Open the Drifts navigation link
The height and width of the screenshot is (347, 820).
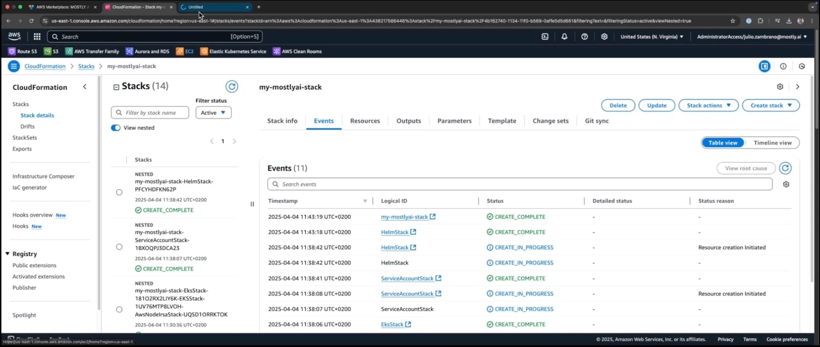click(27, 126)
